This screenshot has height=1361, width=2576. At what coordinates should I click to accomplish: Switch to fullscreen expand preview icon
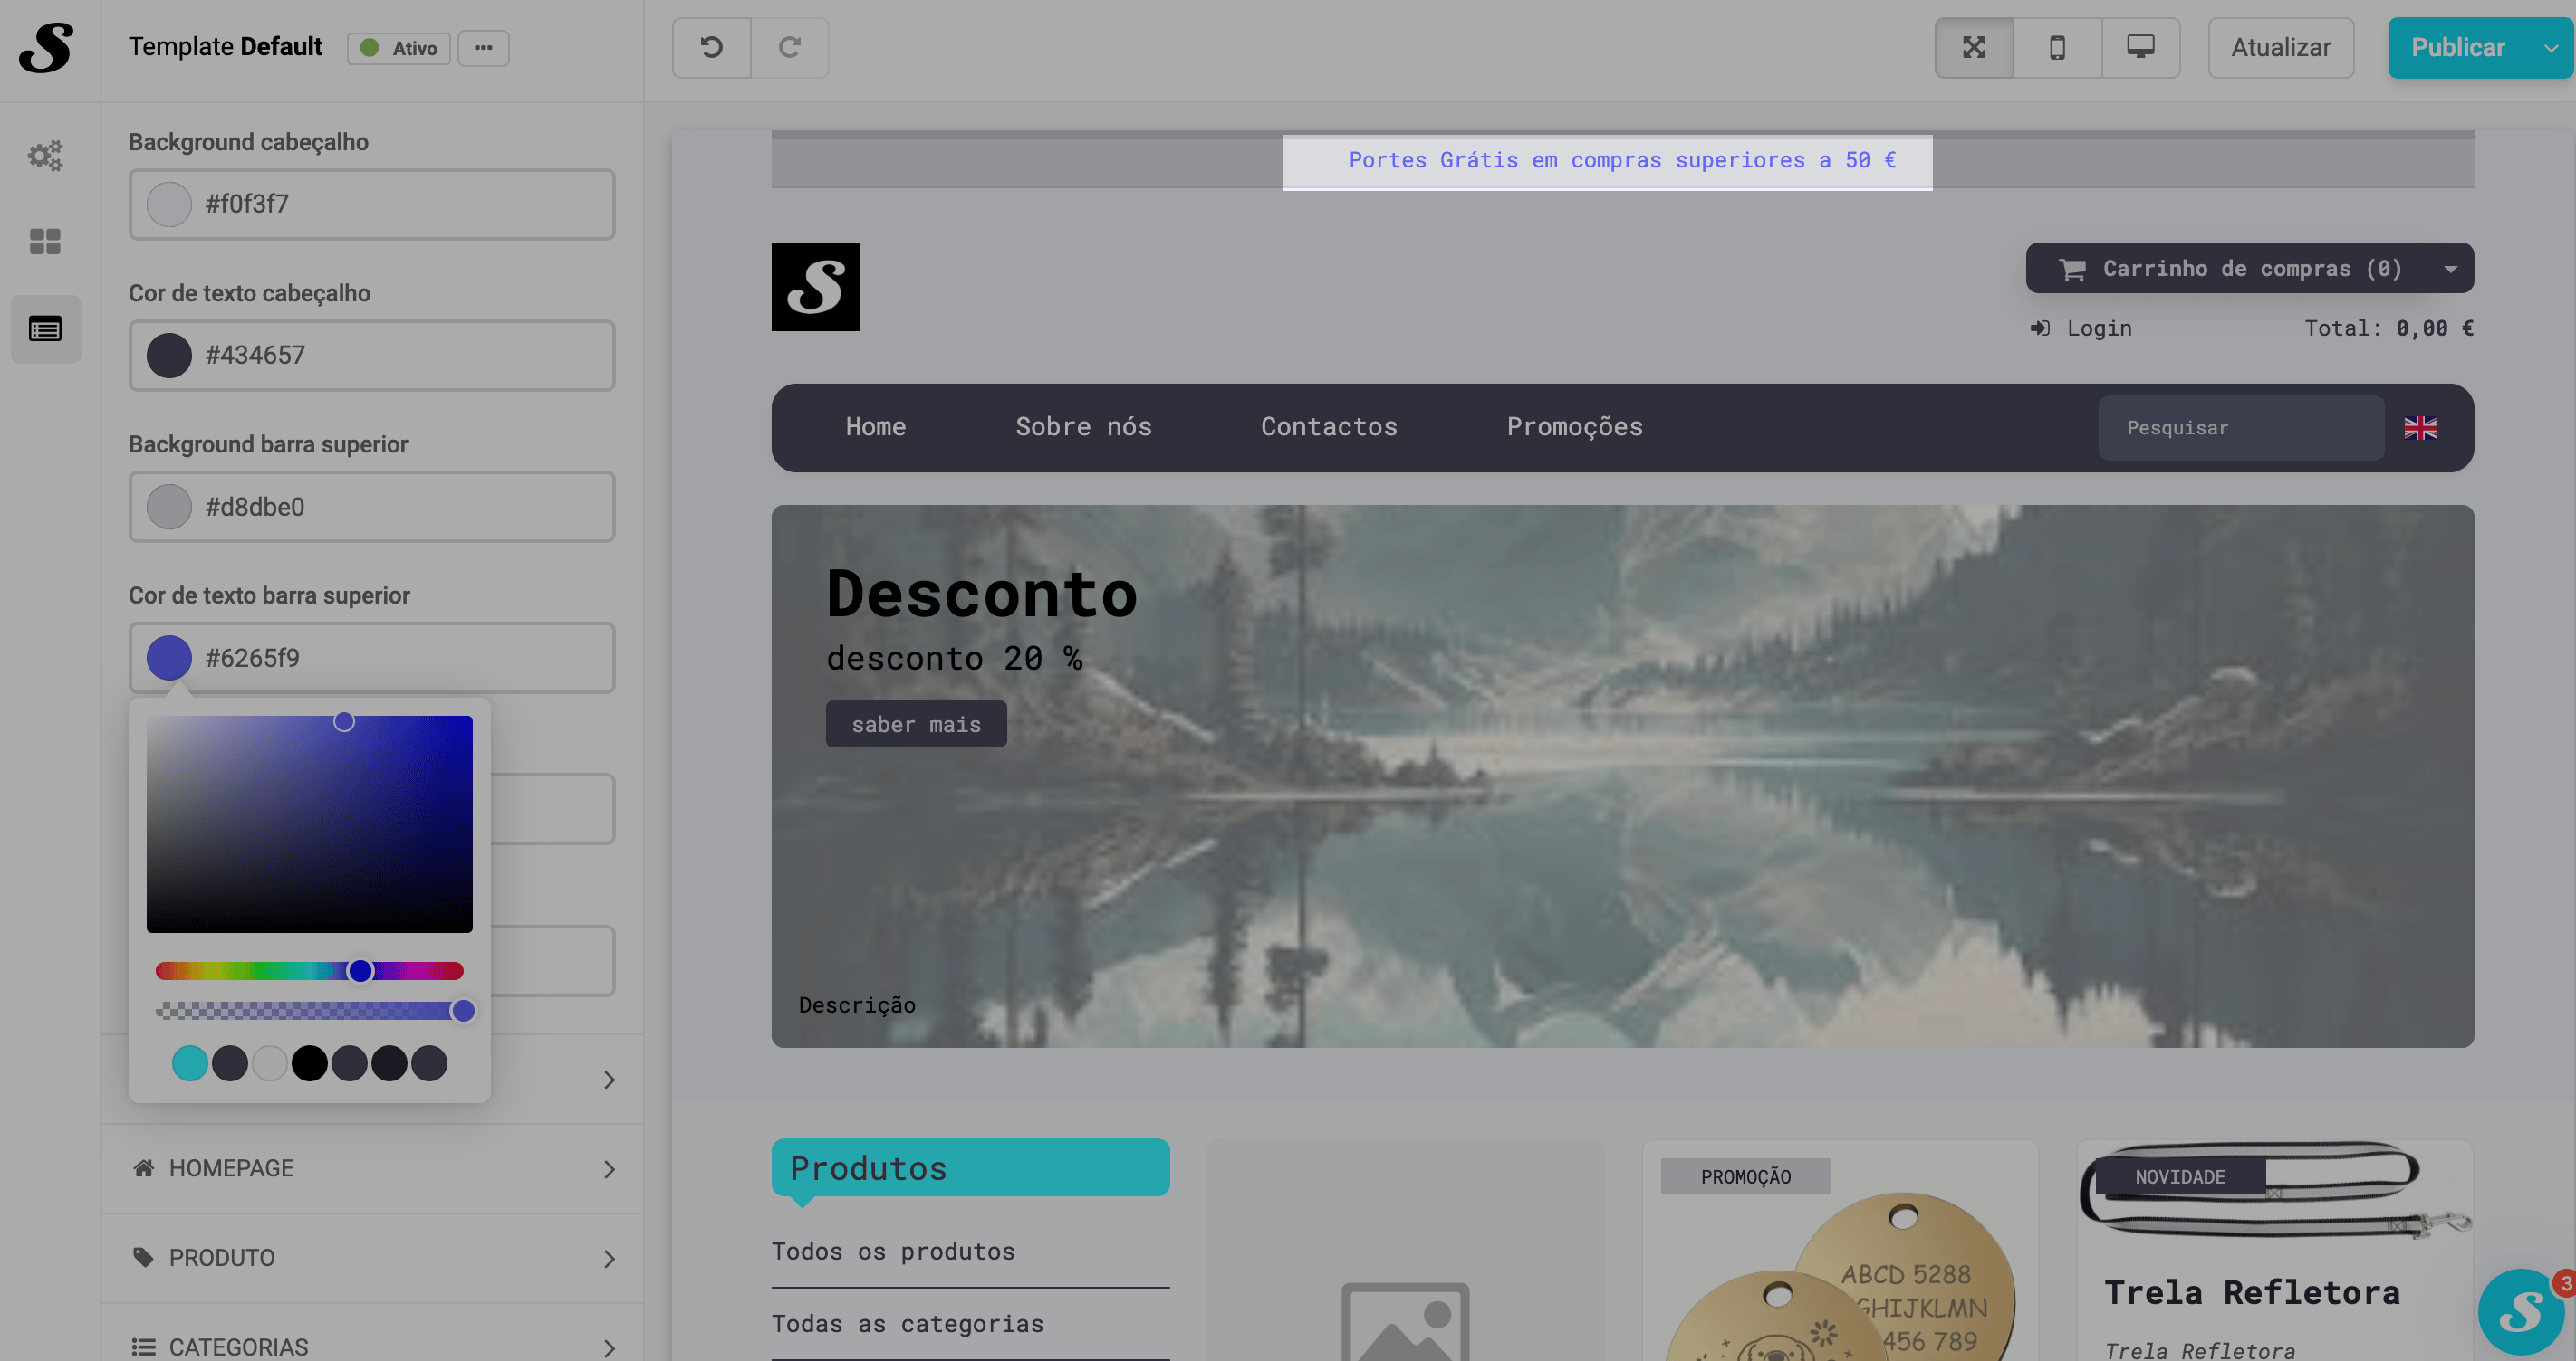(x=1973, y=47)
